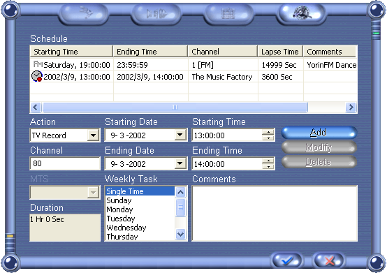Click in the Comments text area
Viewport: 387px width, 273px height.
[275, 214]
